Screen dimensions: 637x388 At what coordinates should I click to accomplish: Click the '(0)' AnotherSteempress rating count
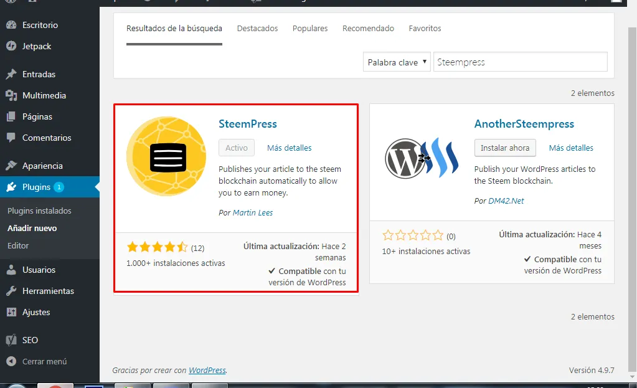(x=451, y=237)
